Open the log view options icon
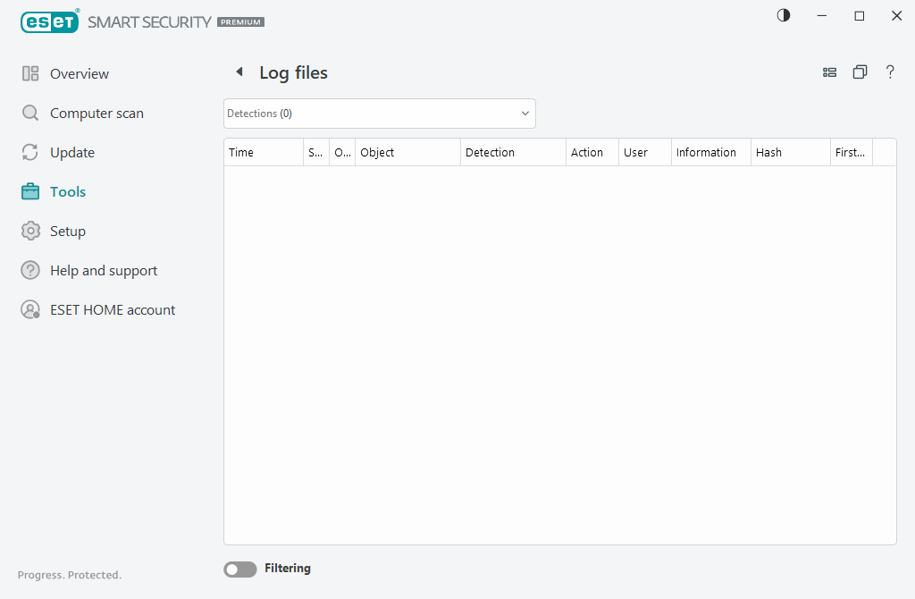The image size is (915, 599). click(829, 72)
